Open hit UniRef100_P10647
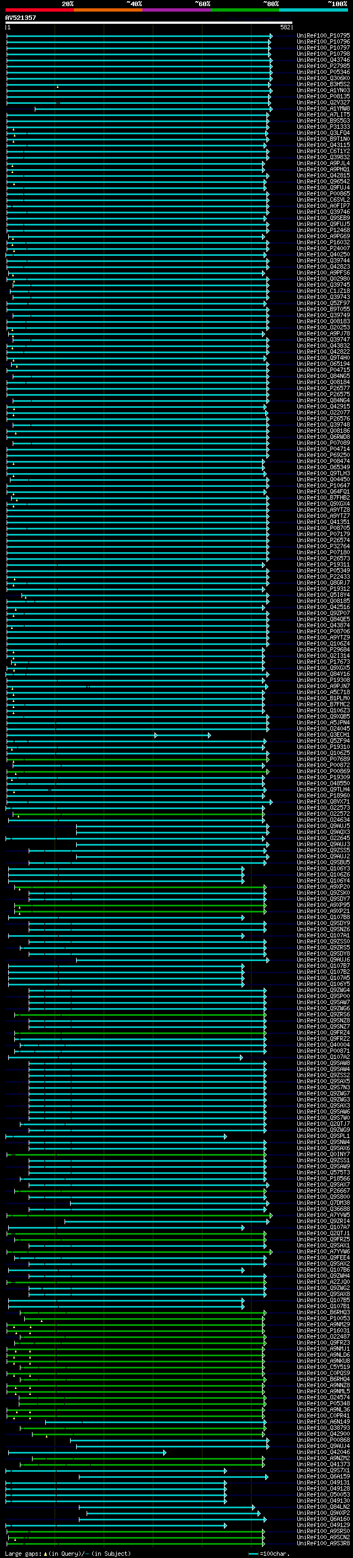The image size is (353, 1558). pos(323,485)
